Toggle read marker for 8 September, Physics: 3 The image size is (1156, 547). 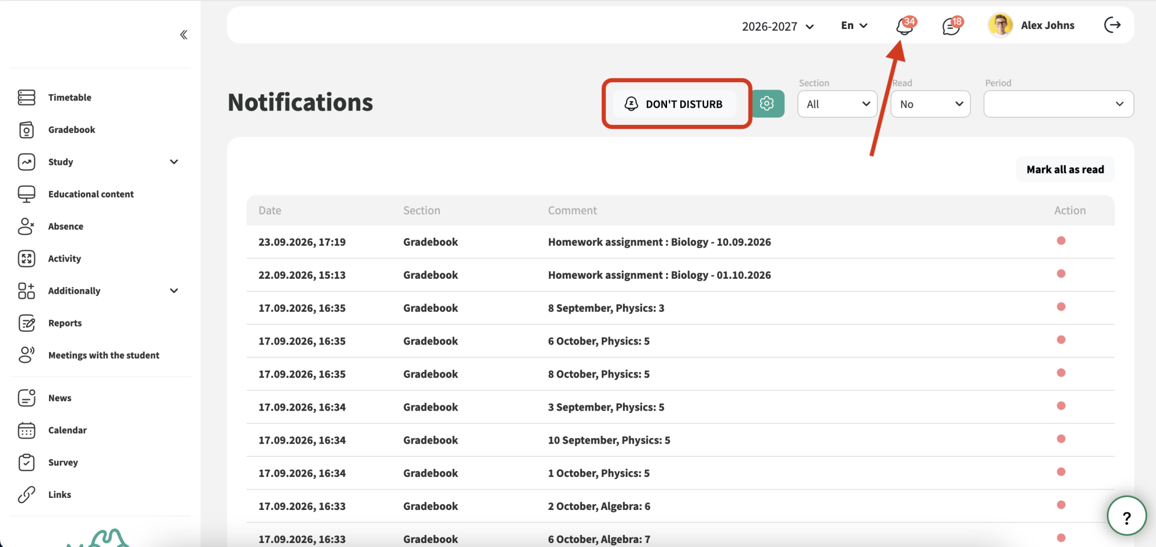(x=1061, y=306)
